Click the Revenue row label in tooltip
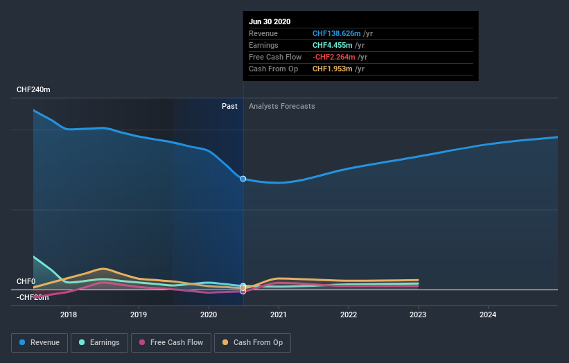The image size is (569, 363). click(263, 33)
